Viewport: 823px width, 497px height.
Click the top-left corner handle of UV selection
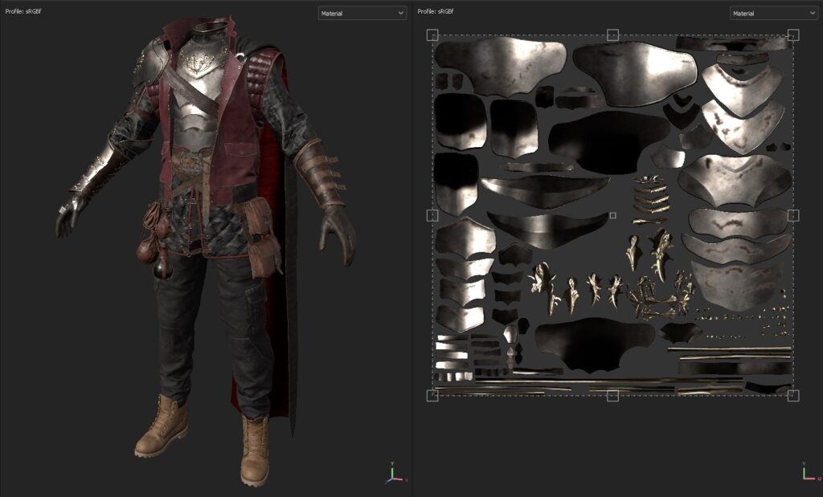pos(432,35)
